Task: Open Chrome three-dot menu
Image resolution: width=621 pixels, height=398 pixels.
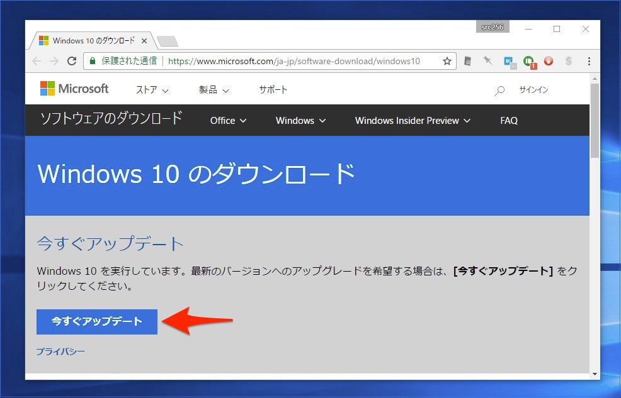Action: [x=589, y=61]
